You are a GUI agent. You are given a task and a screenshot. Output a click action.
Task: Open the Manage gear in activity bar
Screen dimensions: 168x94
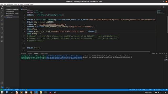click(2, 87)
